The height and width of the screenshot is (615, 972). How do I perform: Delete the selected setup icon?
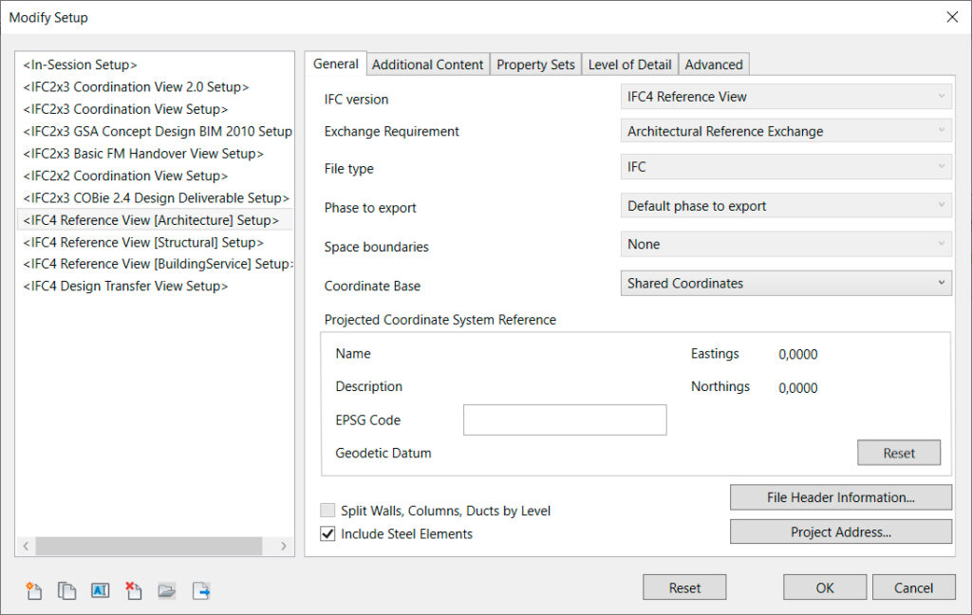click(x=133, y=591)
